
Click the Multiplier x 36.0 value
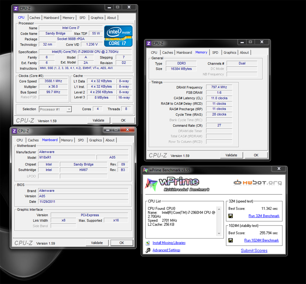coord(53,87)
